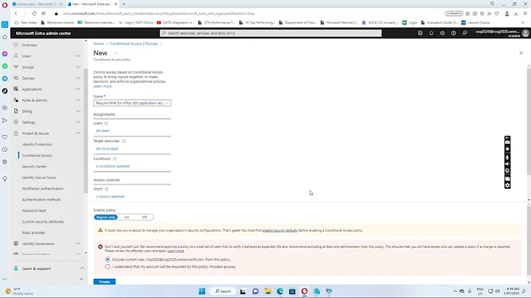Open Security Center in sidebar

point(34,167)
